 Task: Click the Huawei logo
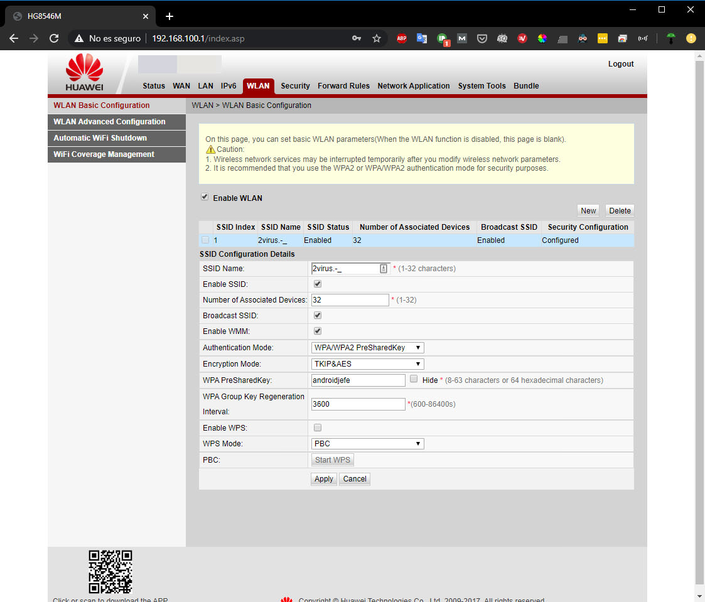tap(84, 73)
